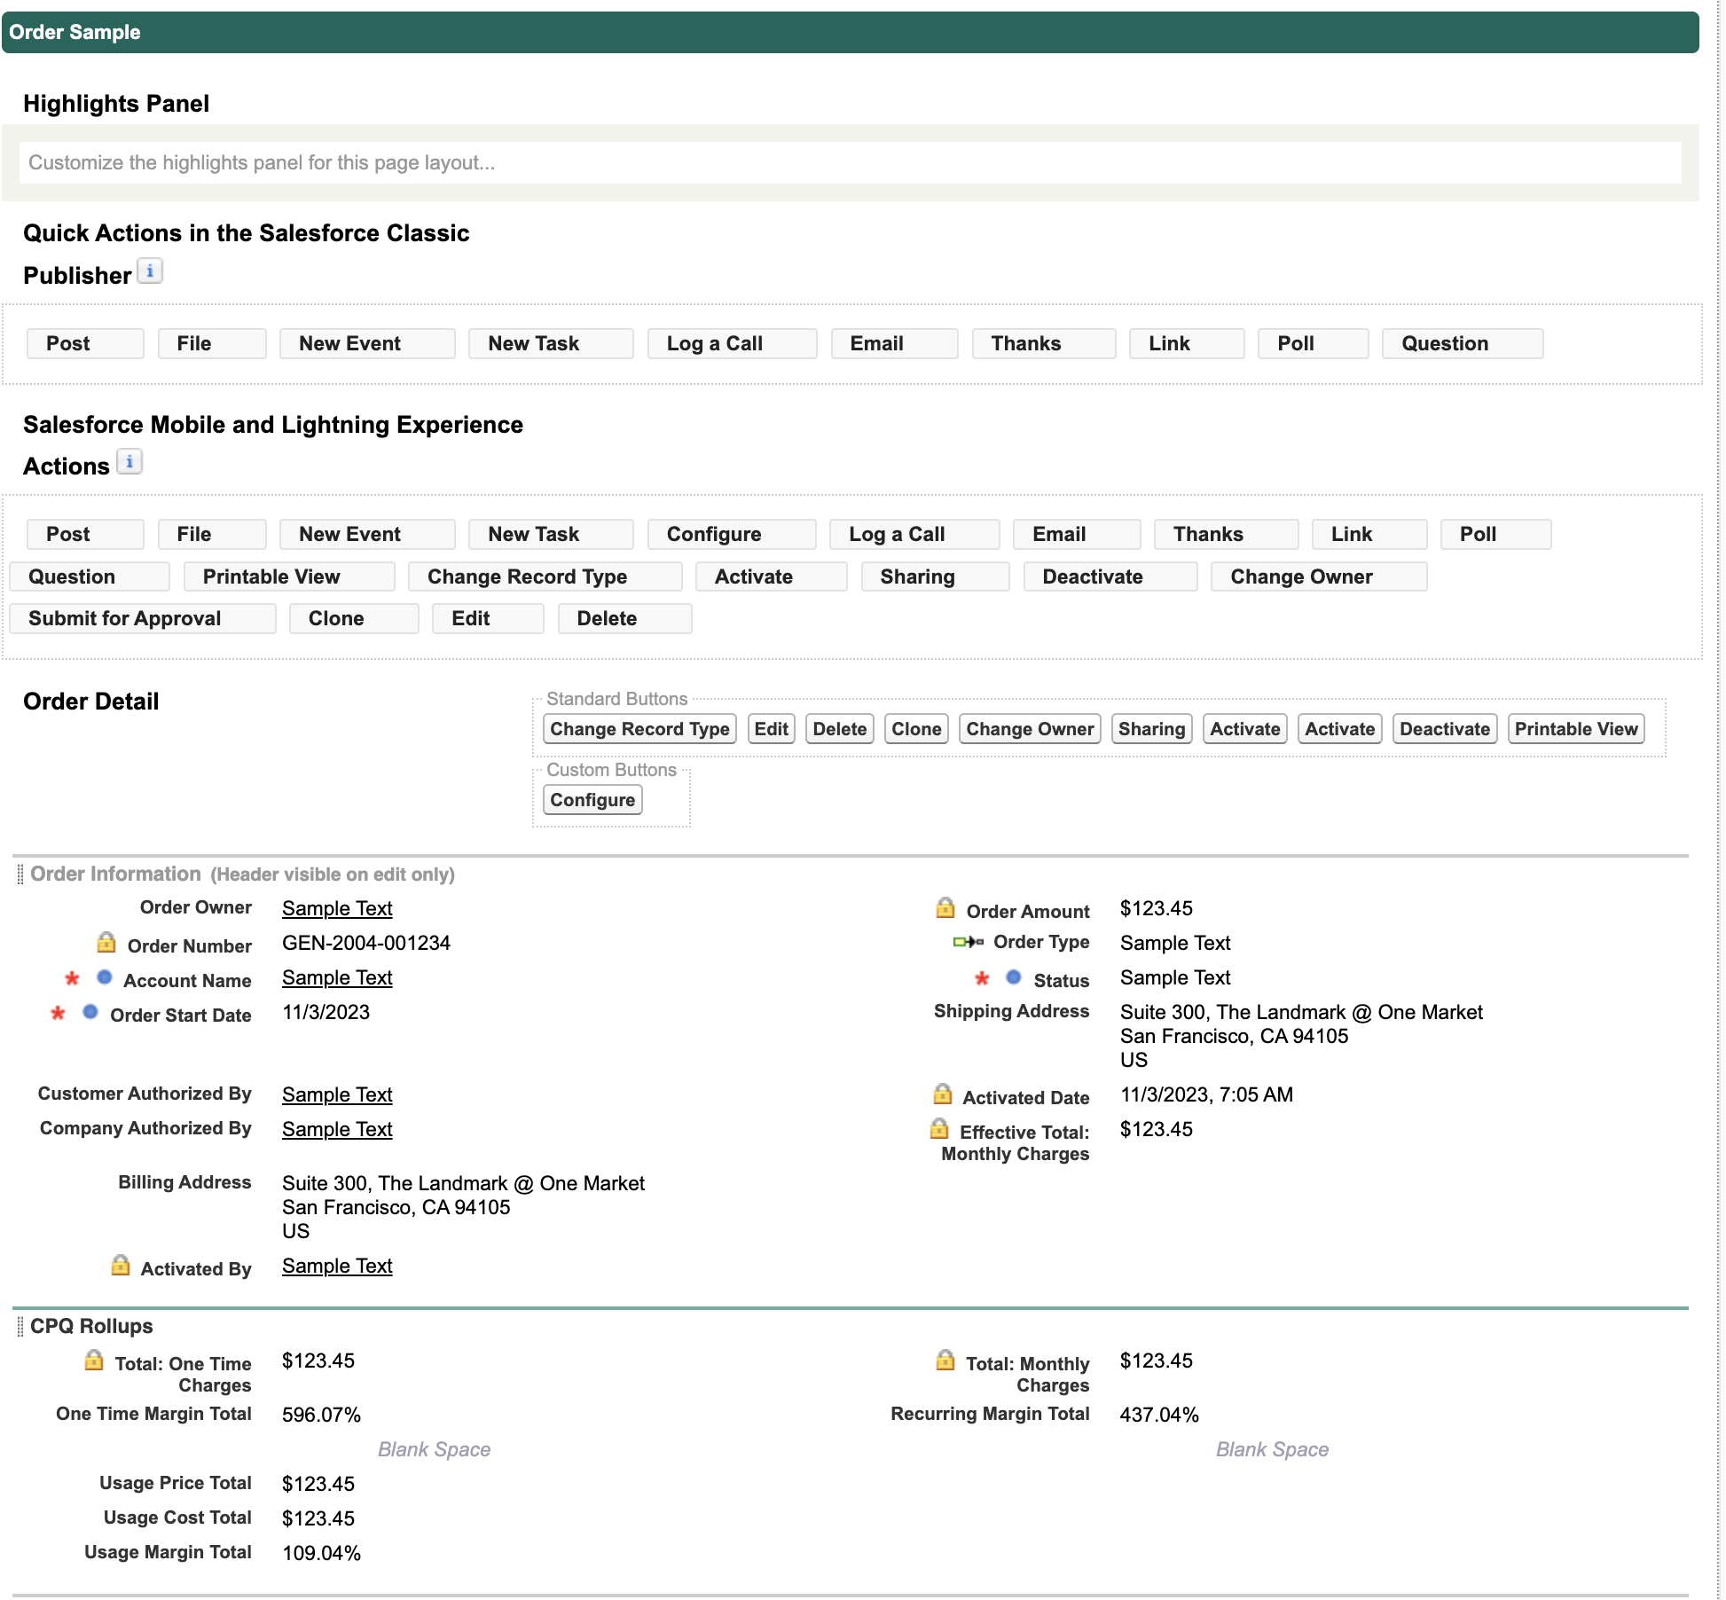
Task: Click the lock icon beside Activated By
Action: (x=121, y=1265)
